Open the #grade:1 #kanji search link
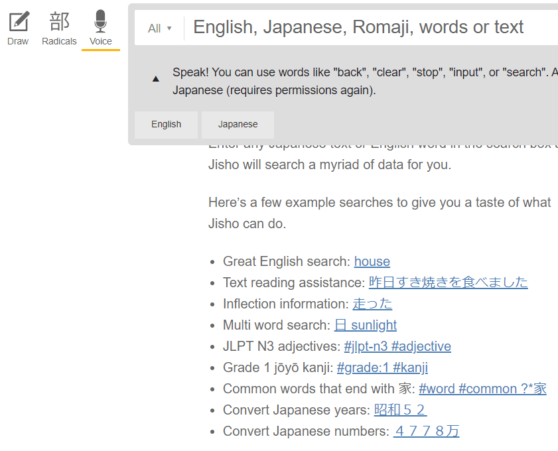Screen dimensions: 558x451 click(x=382, y=367)
